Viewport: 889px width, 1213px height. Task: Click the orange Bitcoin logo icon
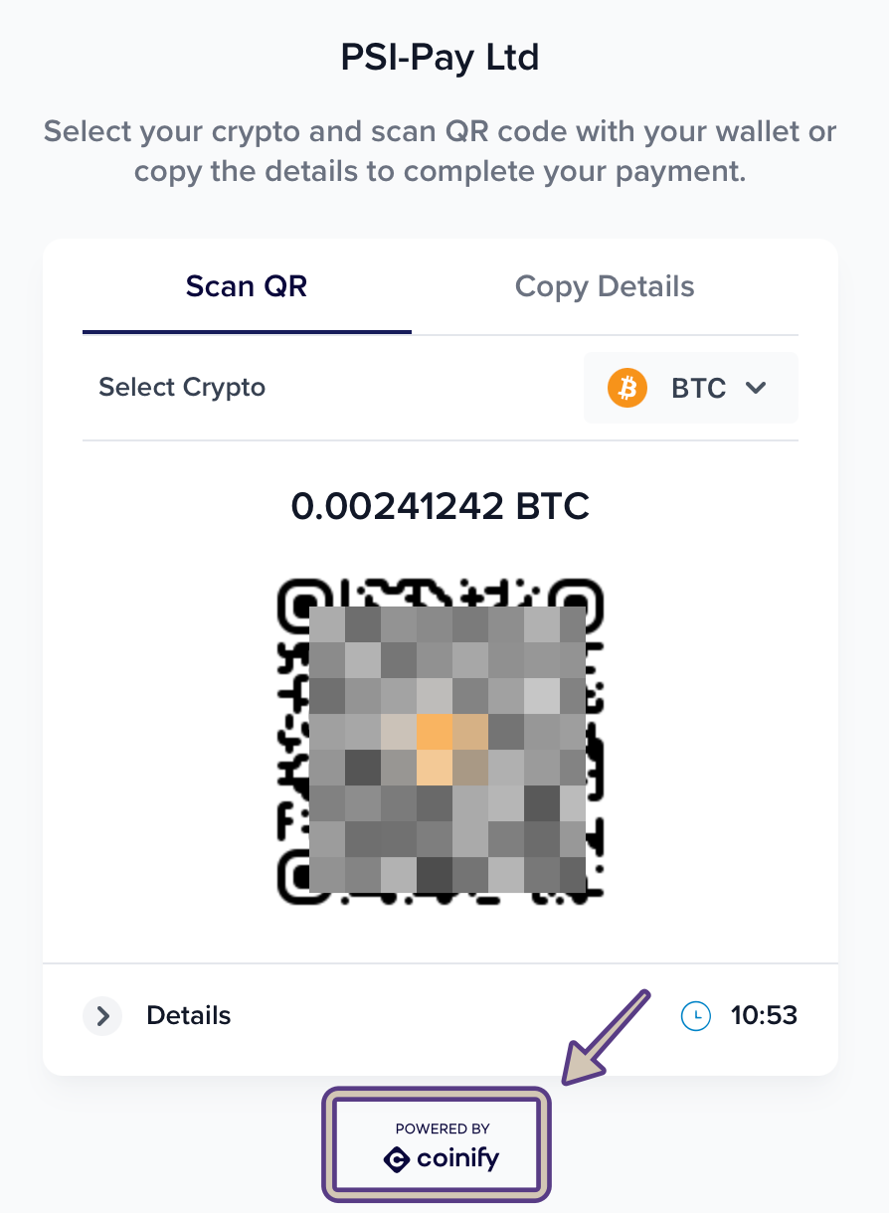(x=627, y=388)
